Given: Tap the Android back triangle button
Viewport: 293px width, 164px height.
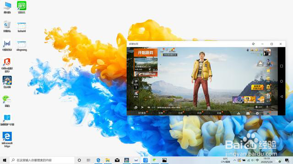Looking at the screenshot, I should pos(282,96).
